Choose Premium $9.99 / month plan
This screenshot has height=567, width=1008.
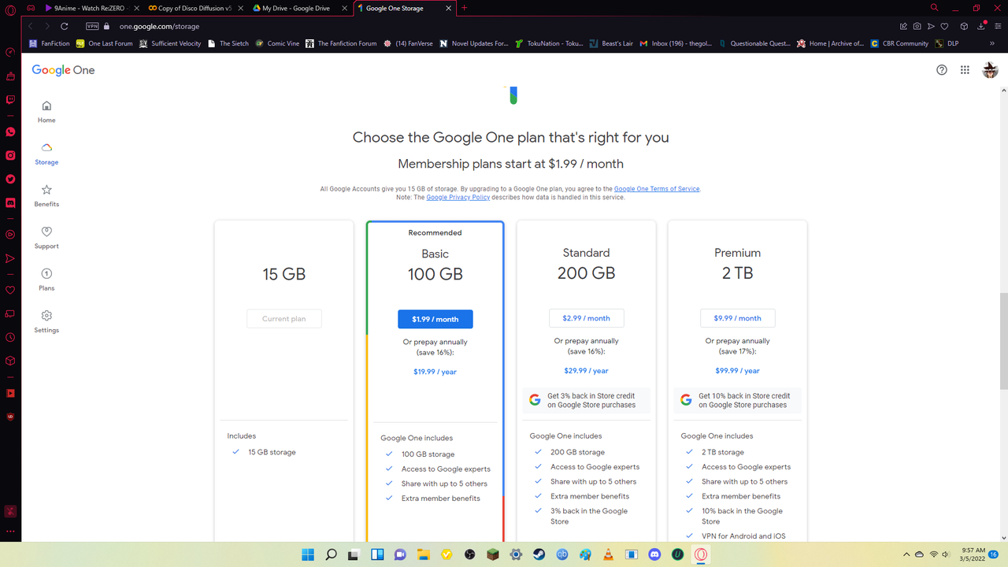tap(737, 318)
